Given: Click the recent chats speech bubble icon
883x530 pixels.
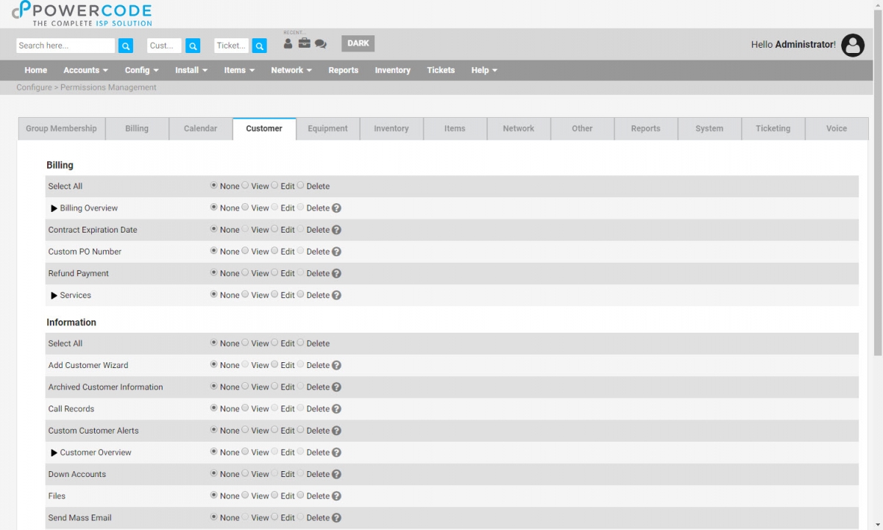Looking at the screenshot, I should [x=320, y=43].
